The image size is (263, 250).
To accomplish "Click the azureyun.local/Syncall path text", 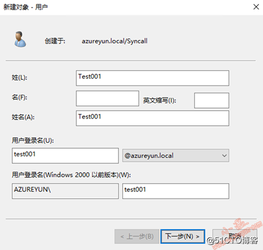I will click(115, 41).
